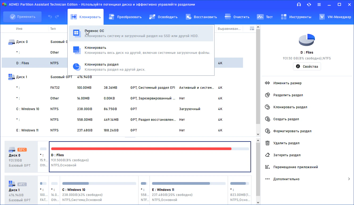Select the C : Windows 10 row
This screenshot has height=205, width=354.
click(x=122, y=109)
